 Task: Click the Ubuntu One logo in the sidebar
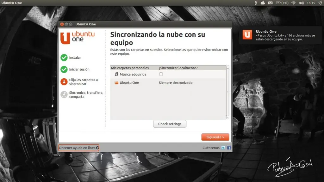[78, 38]
